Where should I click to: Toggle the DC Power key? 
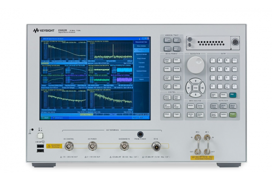(x=176, y=107)
